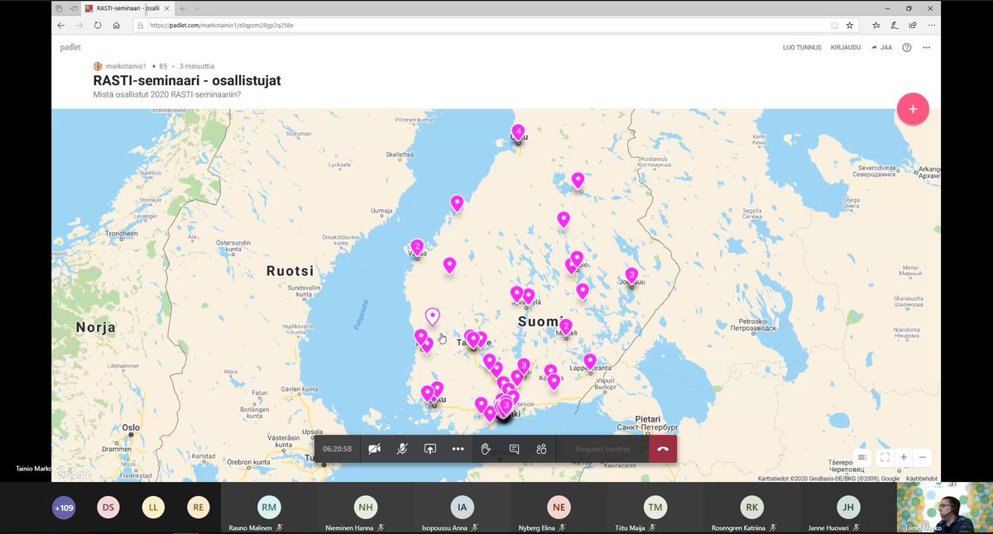Zoom in on the map
The width and height of the screenshot is (993, 534).
pyautogui.click(x=904, y=457)
